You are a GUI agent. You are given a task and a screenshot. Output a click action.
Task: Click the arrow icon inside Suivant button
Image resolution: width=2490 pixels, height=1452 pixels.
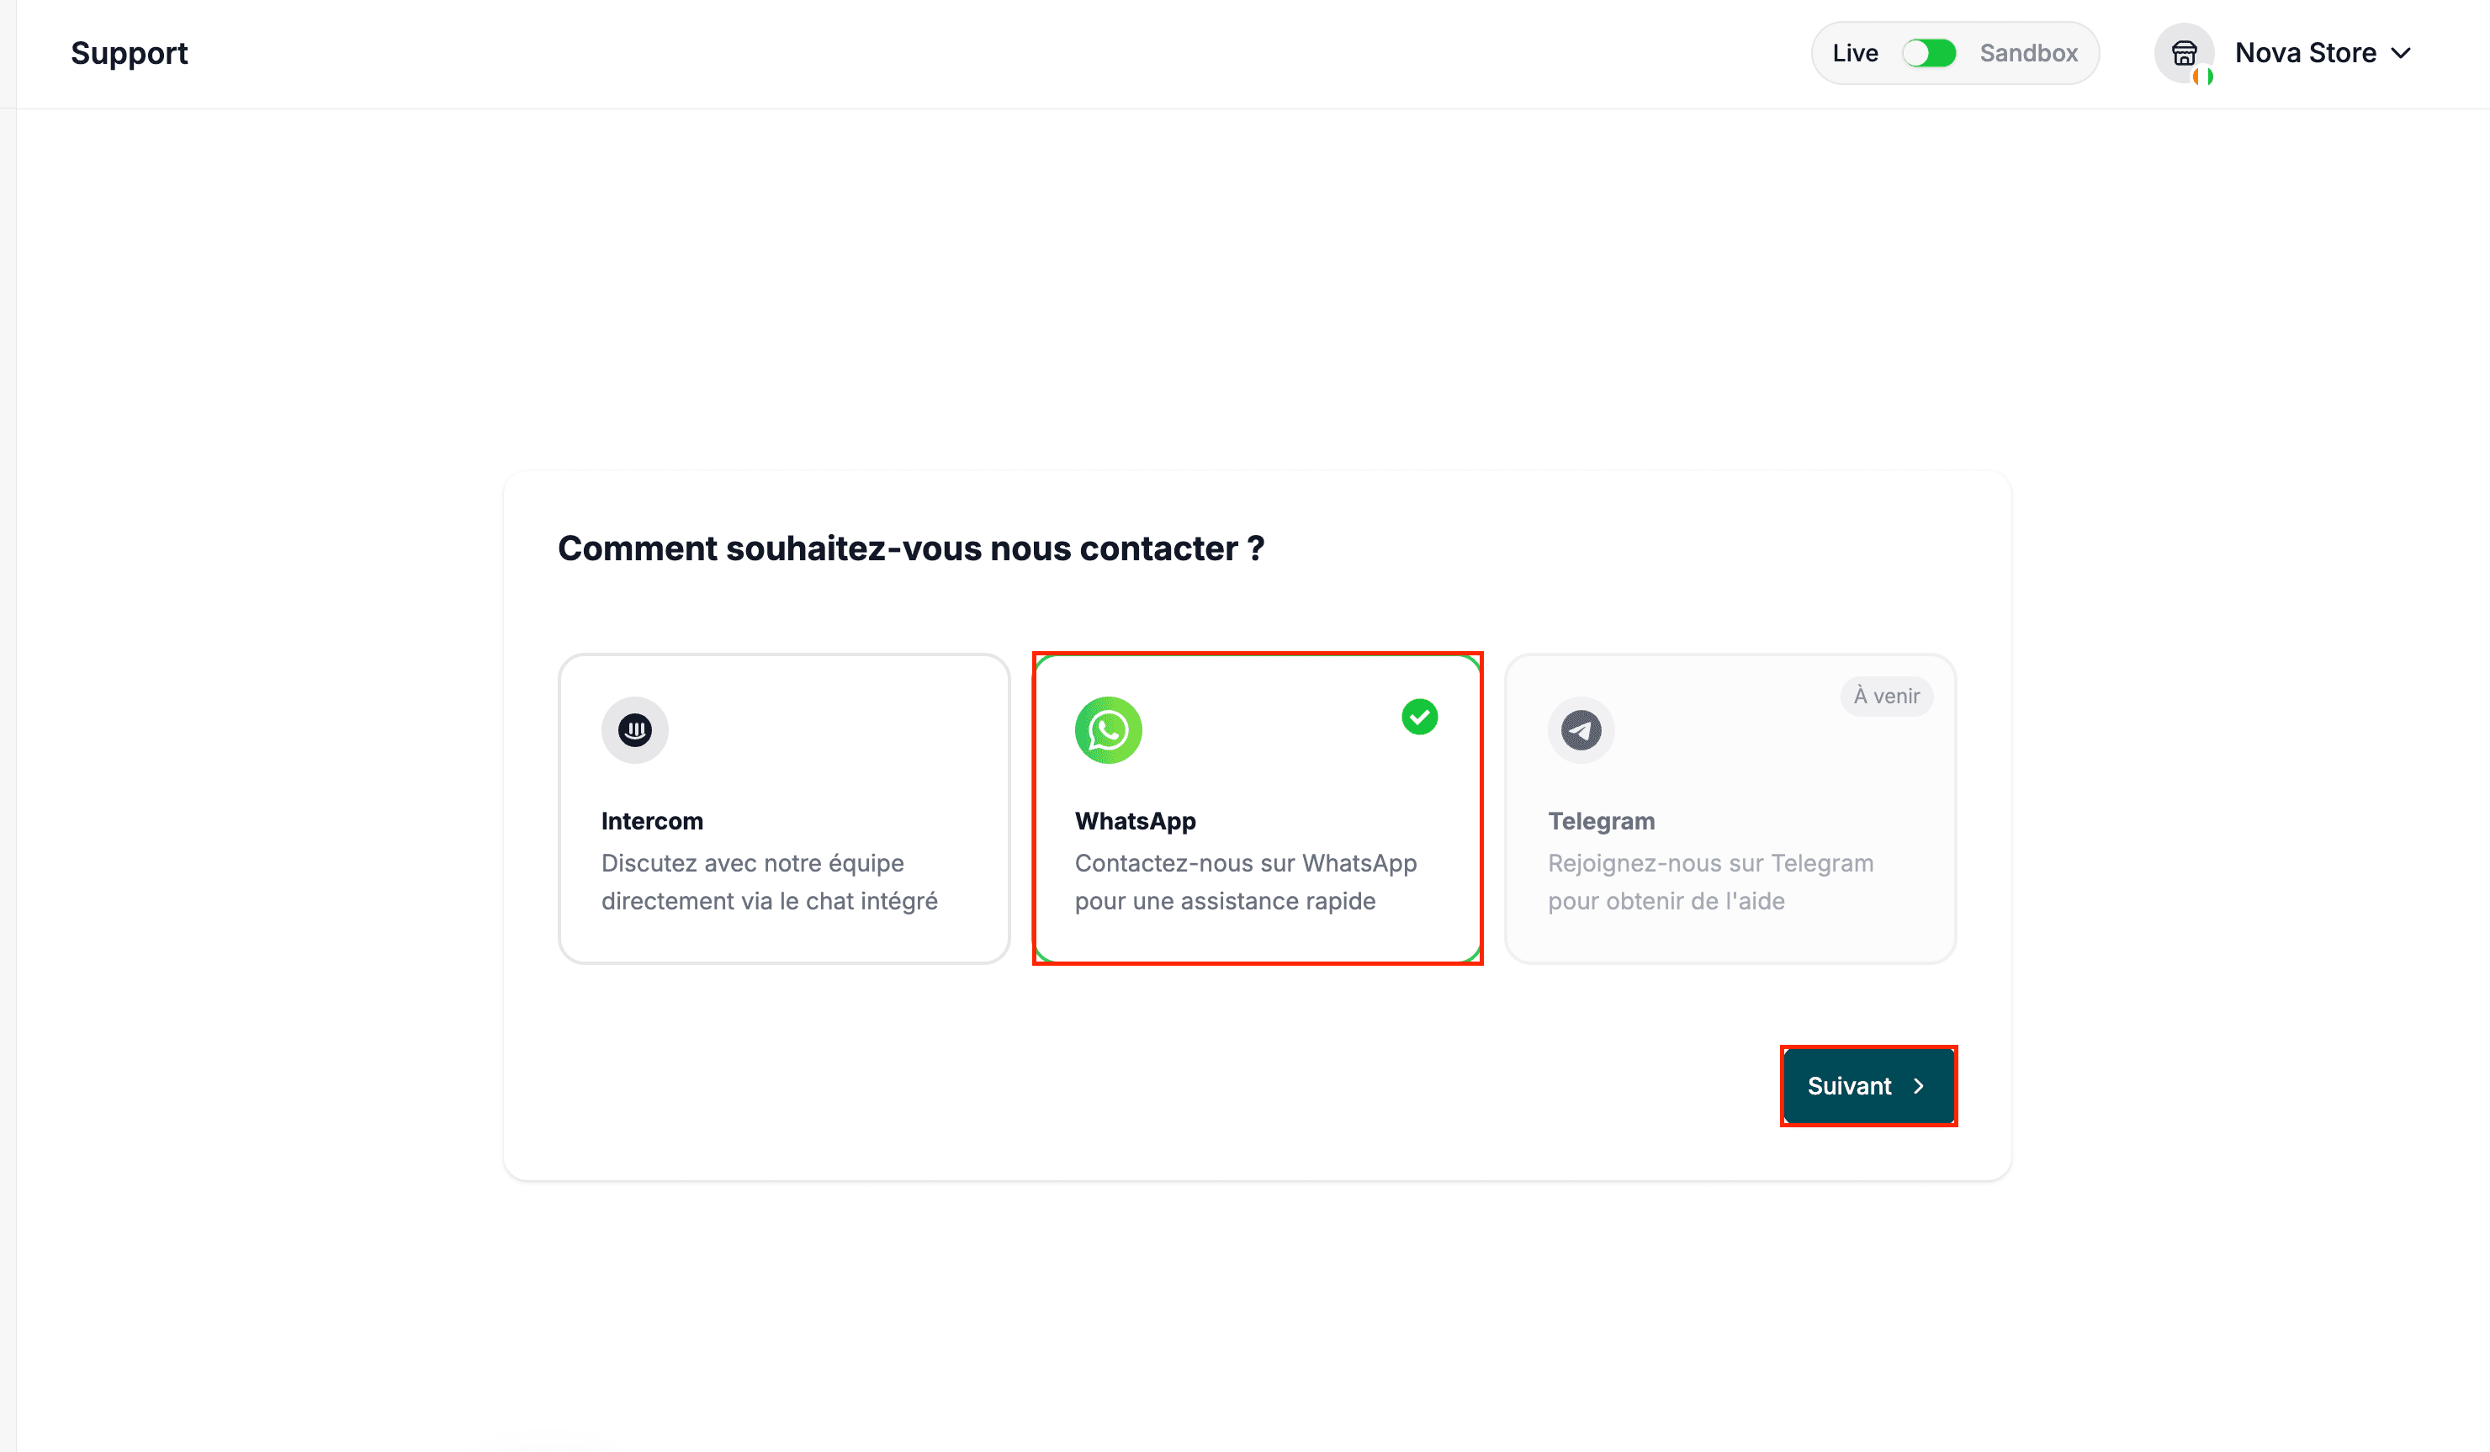tap(1919, 1085)
